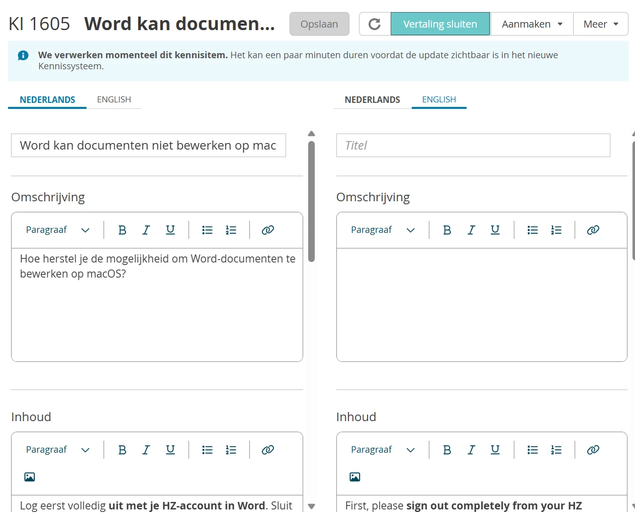The image size is (635, 522).
Task: Insert bulleted list in English Inhoud editor
Action: pos(532,450)
